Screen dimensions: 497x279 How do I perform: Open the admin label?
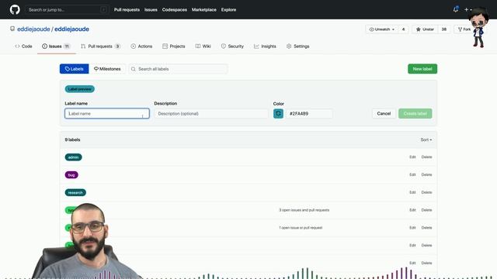pyautogui.click(x=73, y=157)
